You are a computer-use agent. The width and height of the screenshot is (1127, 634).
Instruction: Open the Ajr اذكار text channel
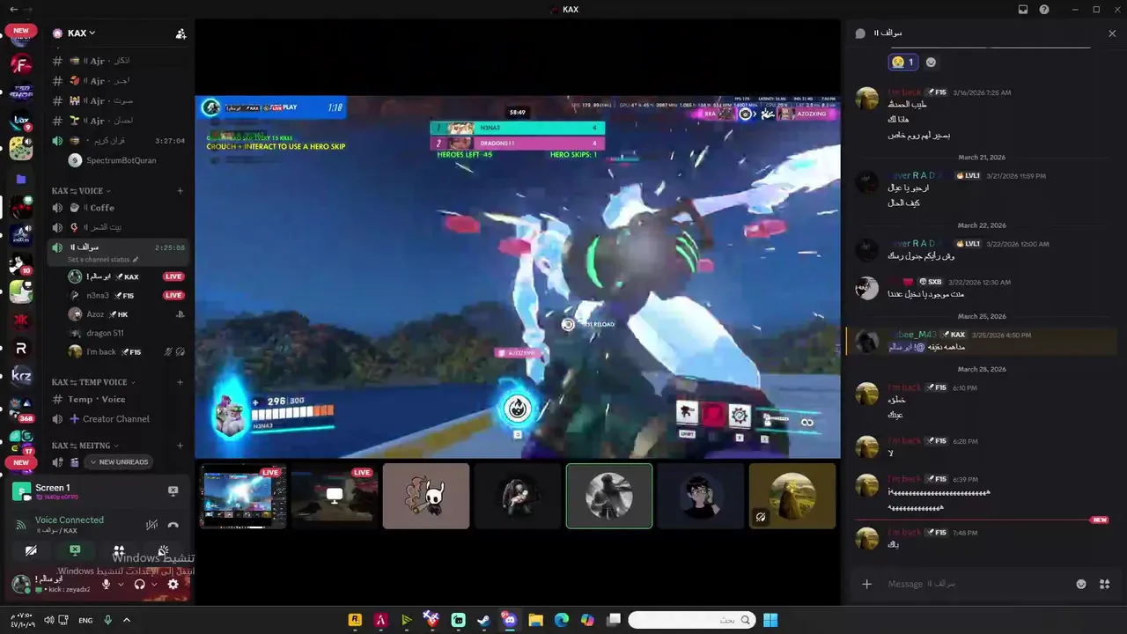pos(119,61)
